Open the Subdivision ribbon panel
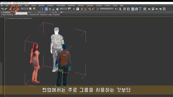Screen dimensions: 173x97 click(x=44, y=15)
